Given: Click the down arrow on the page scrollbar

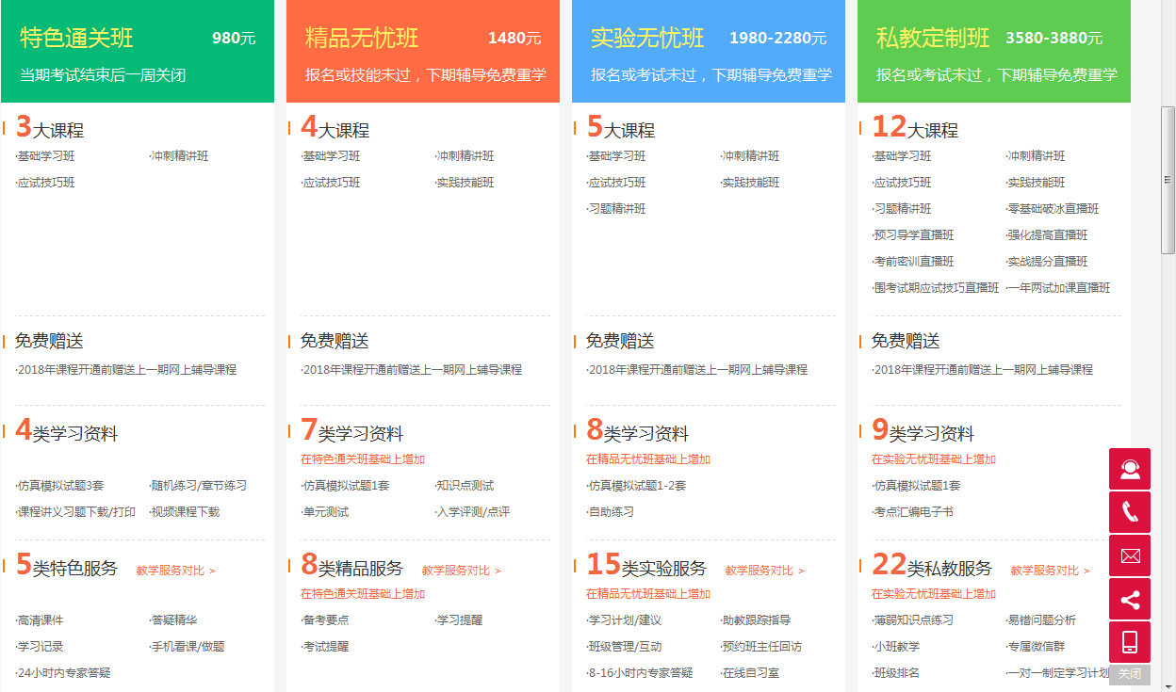Looking at the screenshot, I should pos(1169,685).
